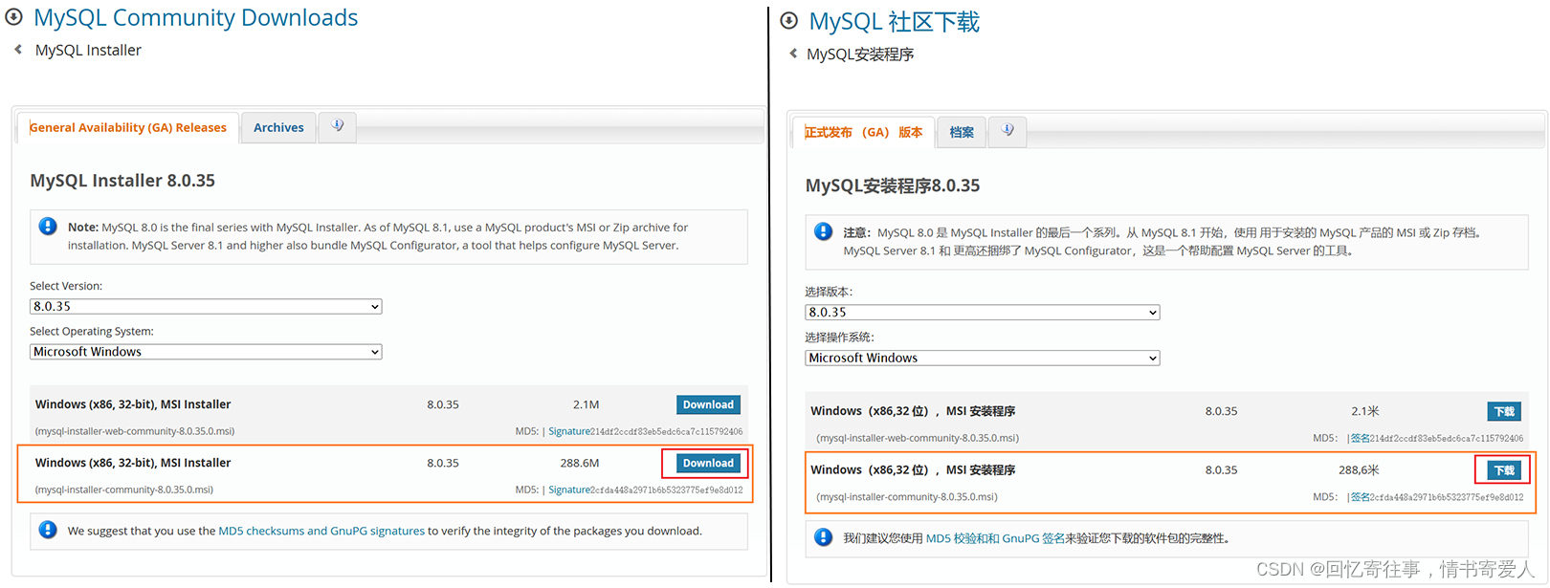Click info icon beside 我们建议您使用 message
Screen dimensions: 1550x588
point(823,537)
